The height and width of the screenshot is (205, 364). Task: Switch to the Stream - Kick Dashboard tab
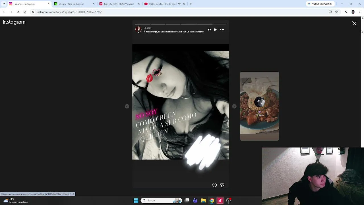tap(71, 4)
